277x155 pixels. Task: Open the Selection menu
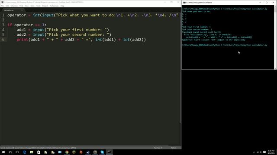click(x=14, y=6)
